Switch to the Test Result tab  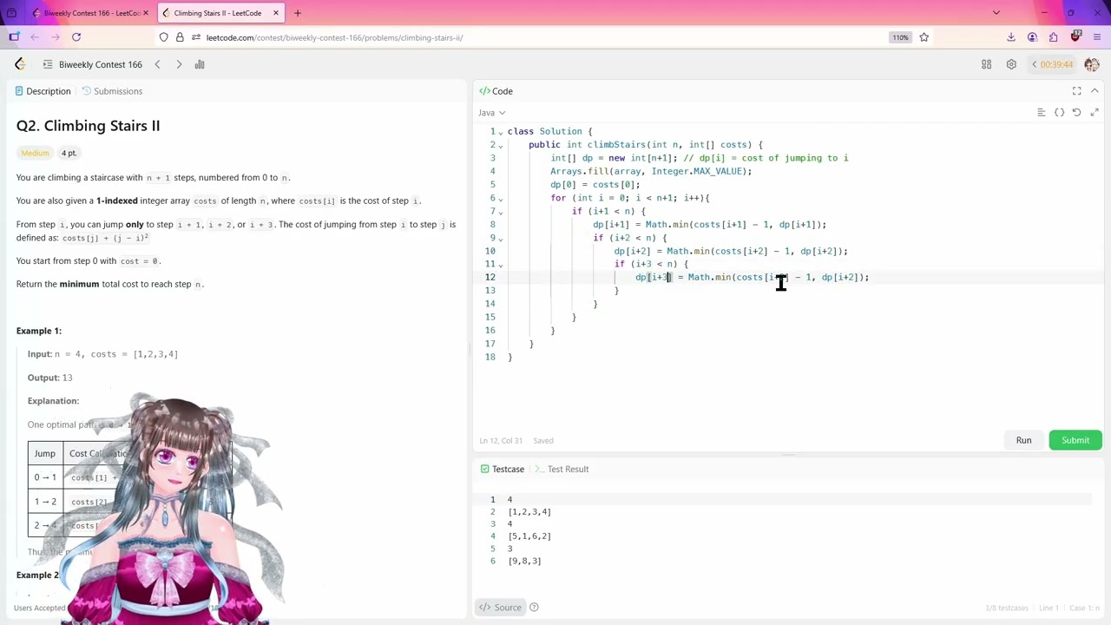tap(562, 469)
